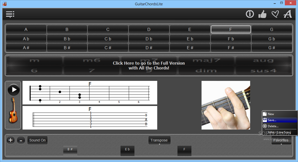
Task: Click the E b chord in song sequence
Action: (127, 151)
